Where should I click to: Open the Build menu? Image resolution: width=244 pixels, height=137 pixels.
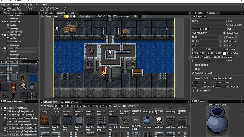(30, 4)
